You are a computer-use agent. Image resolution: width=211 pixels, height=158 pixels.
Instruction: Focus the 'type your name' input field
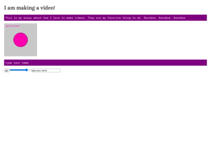(x=46, y=71)
